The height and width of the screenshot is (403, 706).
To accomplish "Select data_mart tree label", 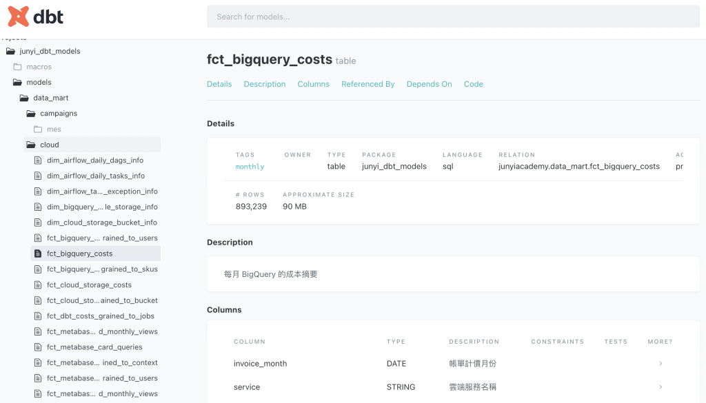I will (x=51, y=98).
